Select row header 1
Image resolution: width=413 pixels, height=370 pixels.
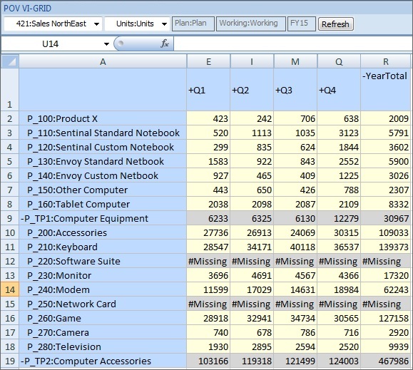[10, 90]
